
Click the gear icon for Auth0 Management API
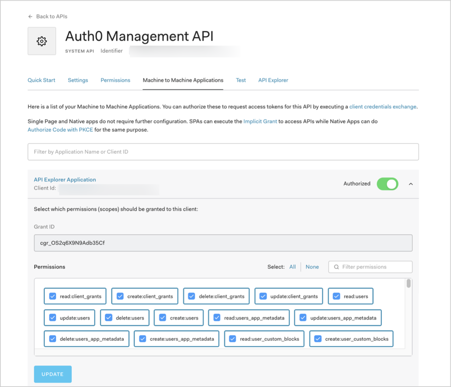42,41
